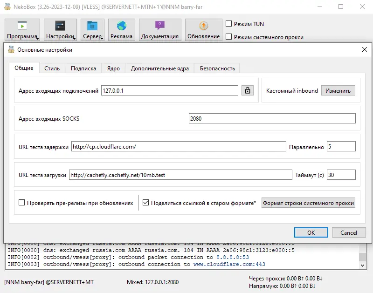
Task: Uncheck Поделиться ссылкой в старом формате
Action: [145, 203]
